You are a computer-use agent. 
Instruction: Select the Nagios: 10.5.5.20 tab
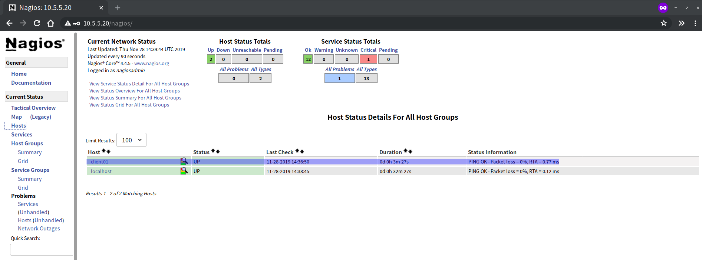point(56,8)
